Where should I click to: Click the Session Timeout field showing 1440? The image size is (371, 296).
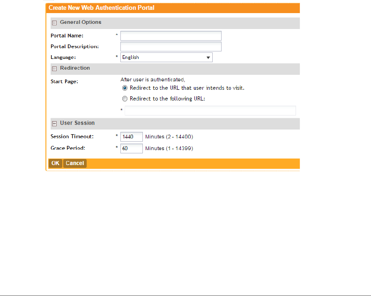(132, 137)
